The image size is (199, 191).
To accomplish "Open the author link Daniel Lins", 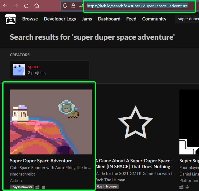I will coord(189,174).
